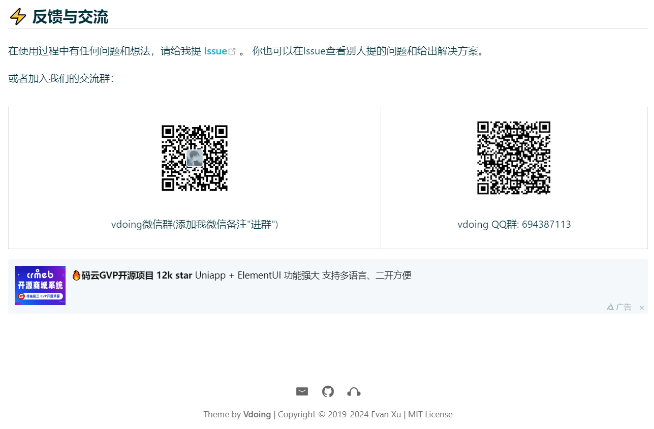
Task: Click the QQ group QR code
Action: (x=514, y=158)
